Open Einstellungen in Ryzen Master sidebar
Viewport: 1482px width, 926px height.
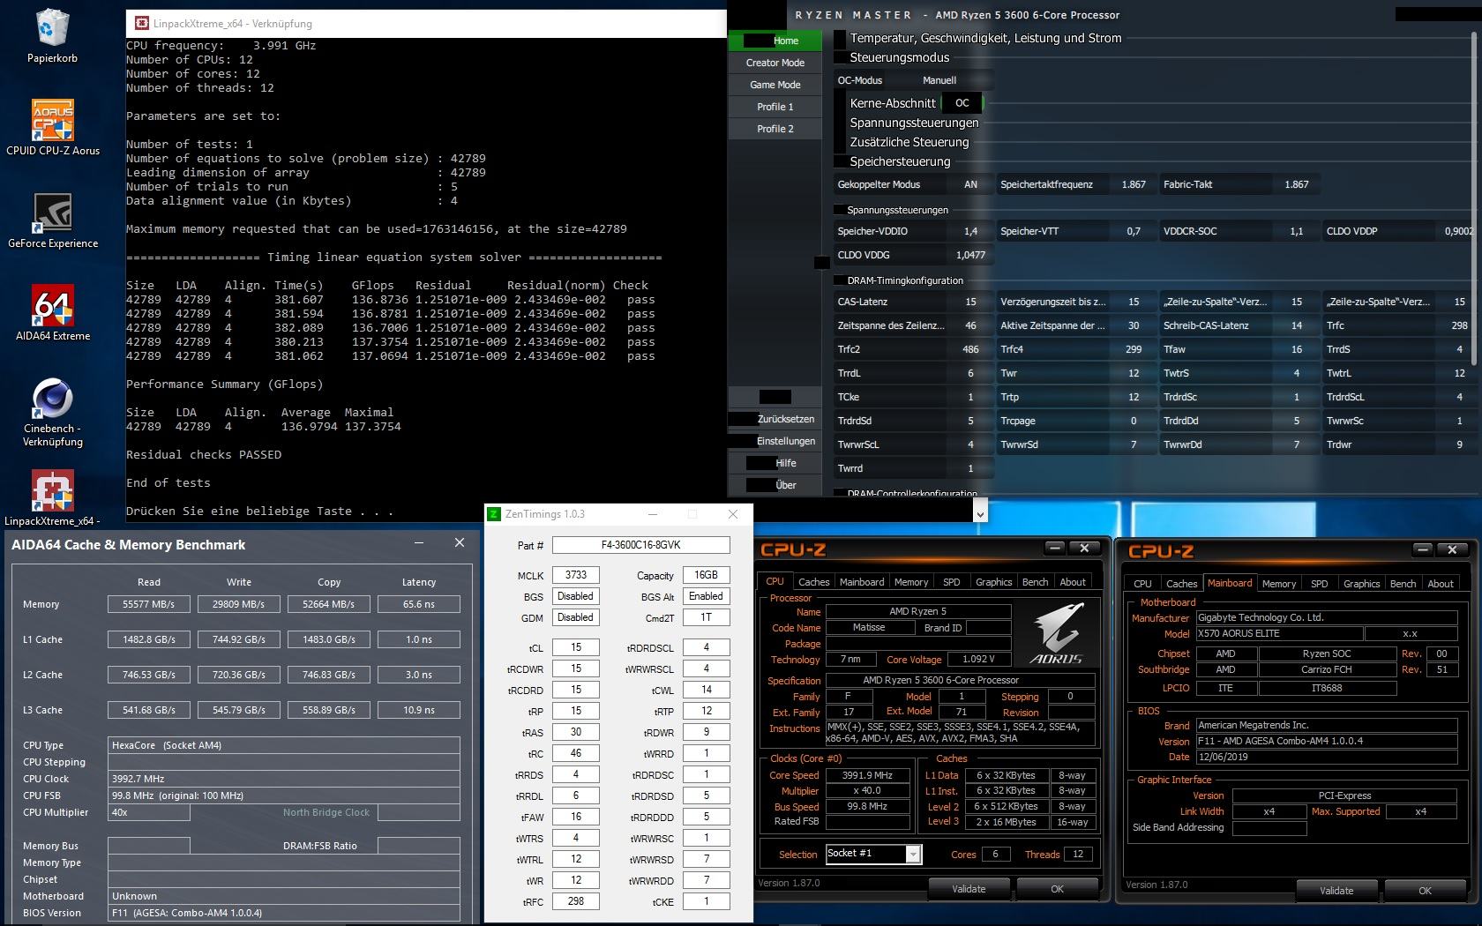click(775, 441)
